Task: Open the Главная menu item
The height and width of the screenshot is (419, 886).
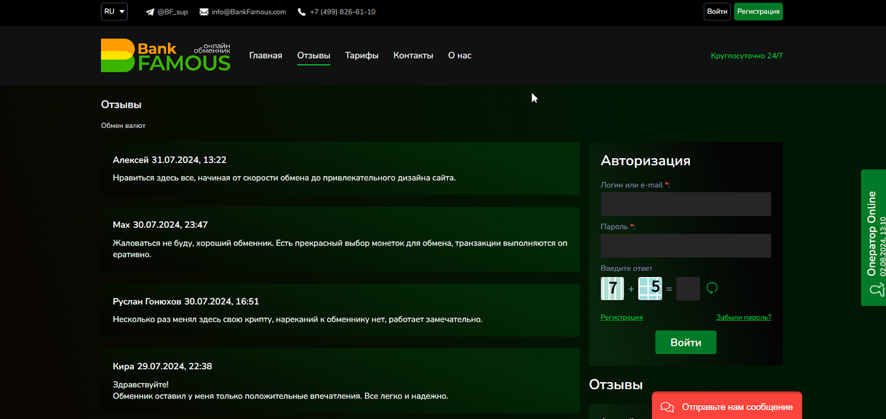Action: click(x=265, y=56)
